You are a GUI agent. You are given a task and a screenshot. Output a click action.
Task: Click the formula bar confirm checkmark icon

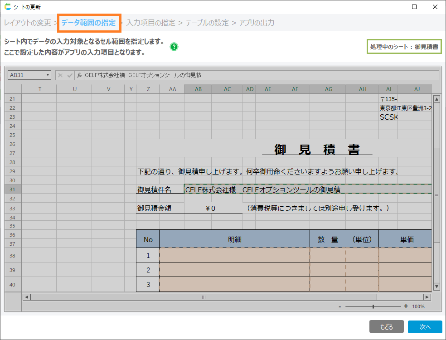click(70, 75)
